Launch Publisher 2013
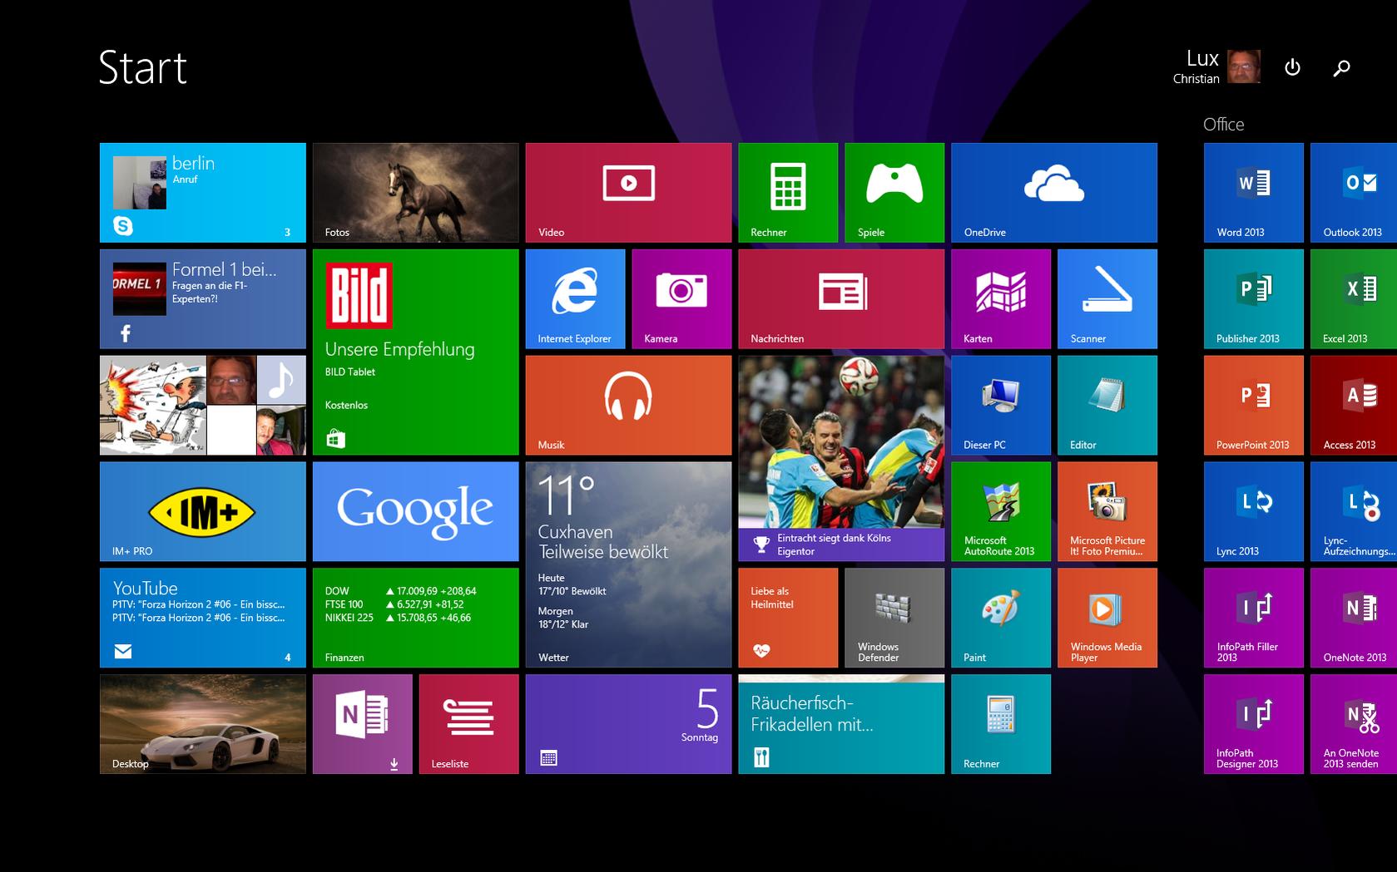This screenshot has height=872, width=1397. pyautogui.click(x=1254, y=299)
